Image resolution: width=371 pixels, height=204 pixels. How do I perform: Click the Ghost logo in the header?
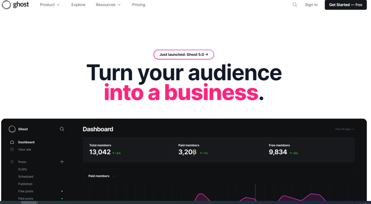[x=15, y=5]
